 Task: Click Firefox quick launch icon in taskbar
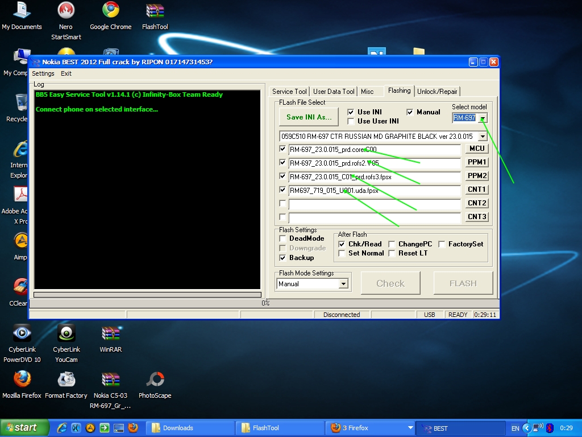pos(133,428)
